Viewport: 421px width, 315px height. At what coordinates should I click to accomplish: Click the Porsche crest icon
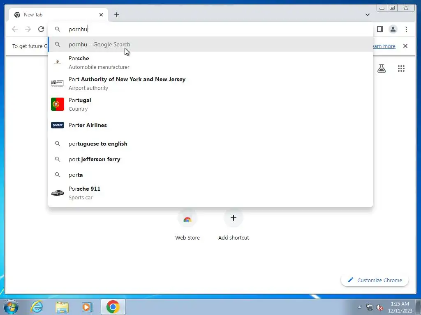click(x=58, y=62)
